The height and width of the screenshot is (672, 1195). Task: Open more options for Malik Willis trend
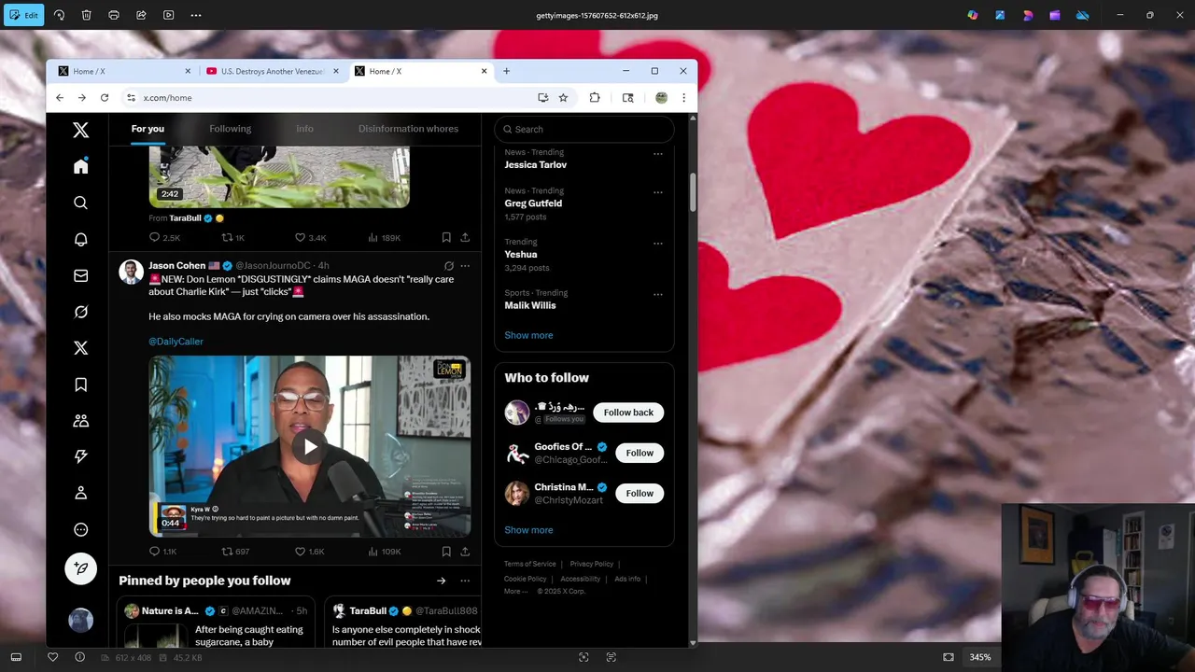(x=658, y=295)
